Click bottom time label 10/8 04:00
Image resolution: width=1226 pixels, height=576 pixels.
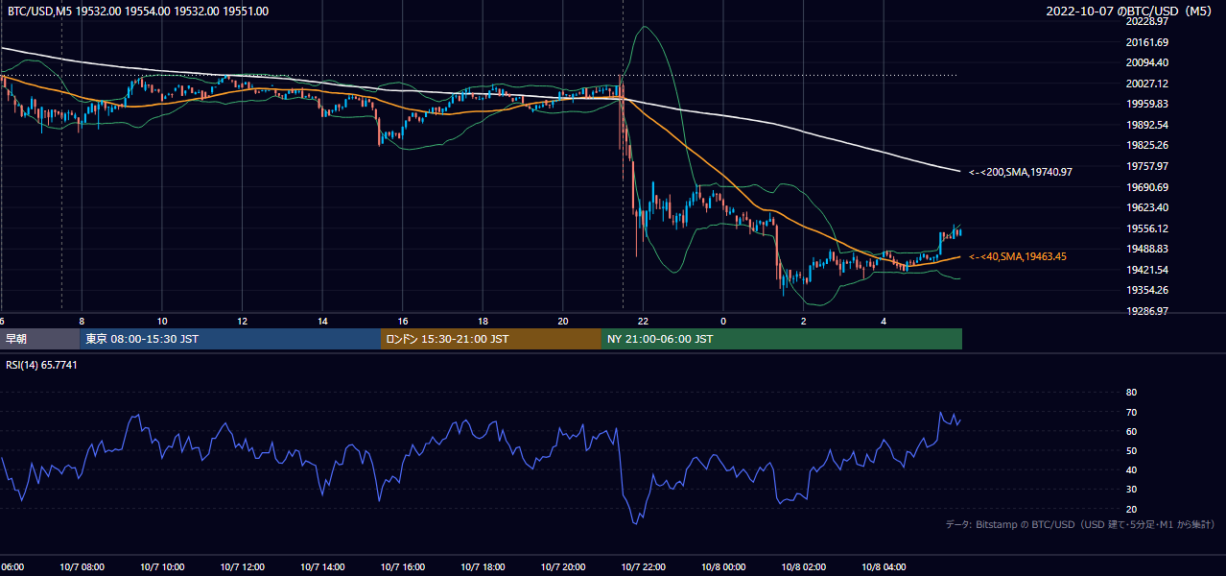884,567
